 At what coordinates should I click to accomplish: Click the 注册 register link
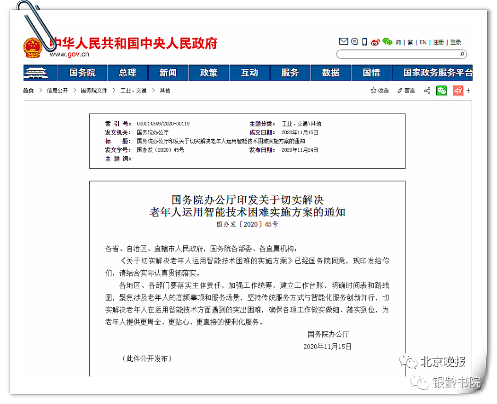[439, 42]
